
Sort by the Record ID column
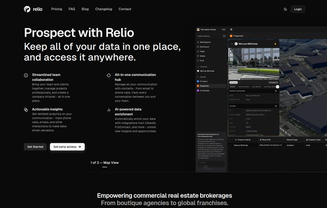[x=265, y=140]
